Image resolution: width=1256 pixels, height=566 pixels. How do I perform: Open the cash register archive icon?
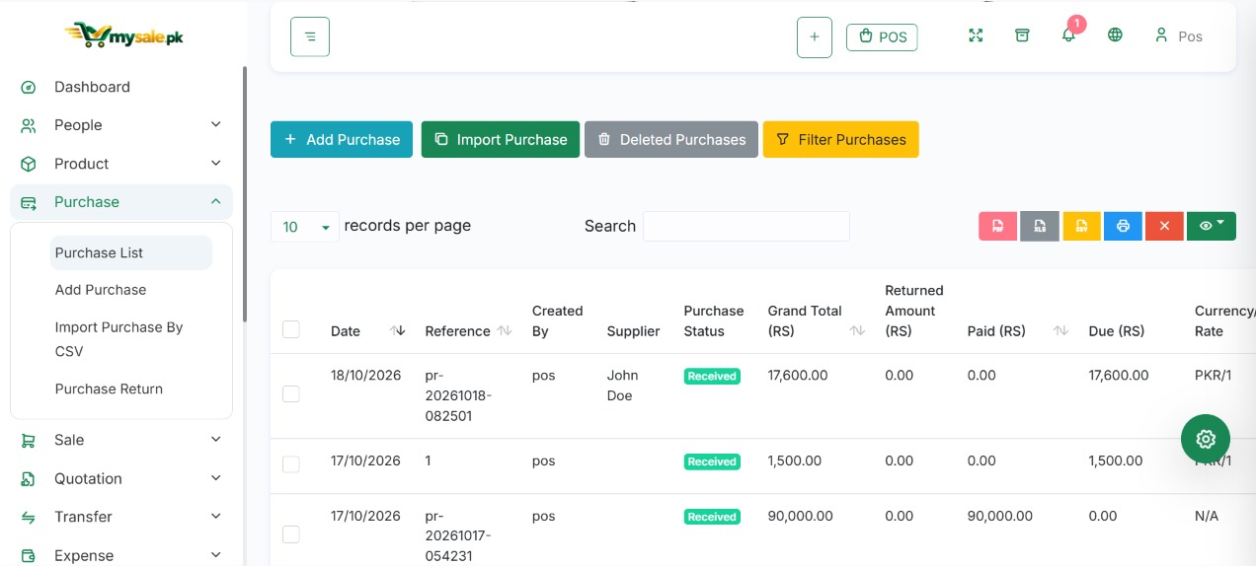pos(1022,35)
